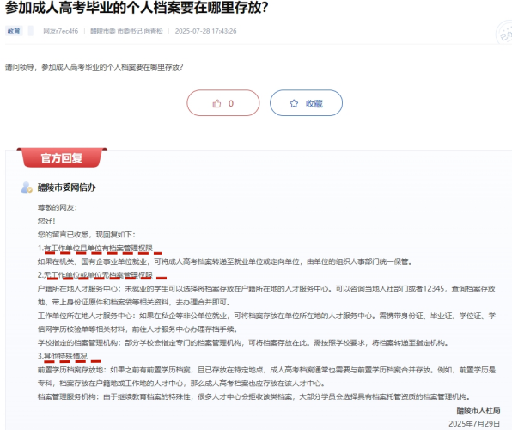Click the question text 请问领导
Image resolution: width=512 pixels, height=430 pixels.
[94, 67]
